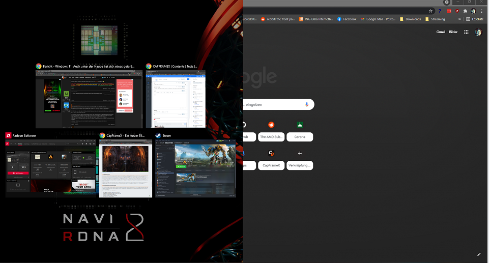Open the Google Mail bookmark

tap(378, 19)
